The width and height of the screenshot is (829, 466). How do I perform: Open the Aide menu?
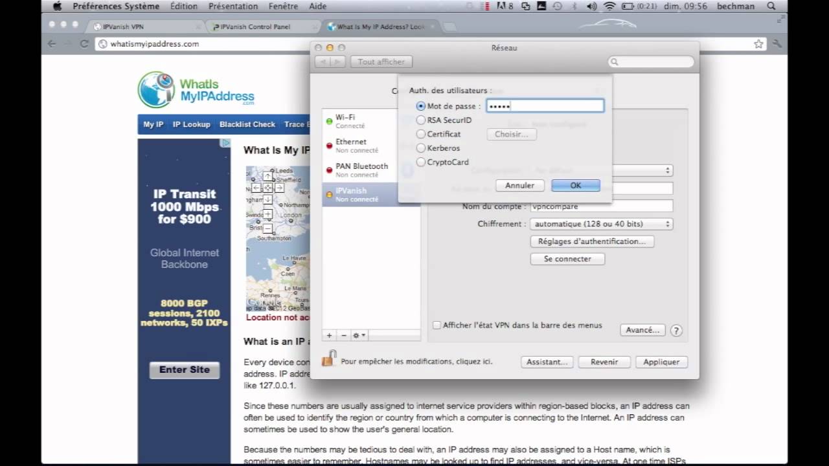pos(318,6)
